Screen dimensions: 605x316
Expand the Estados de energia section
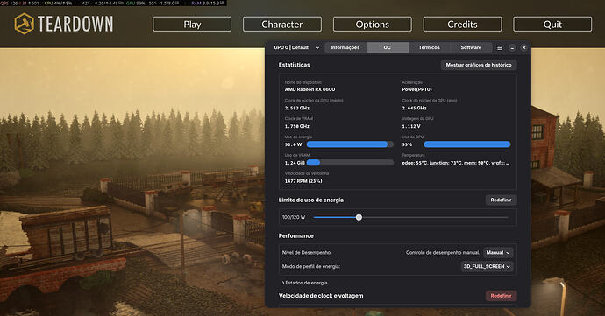coord(304,283)
